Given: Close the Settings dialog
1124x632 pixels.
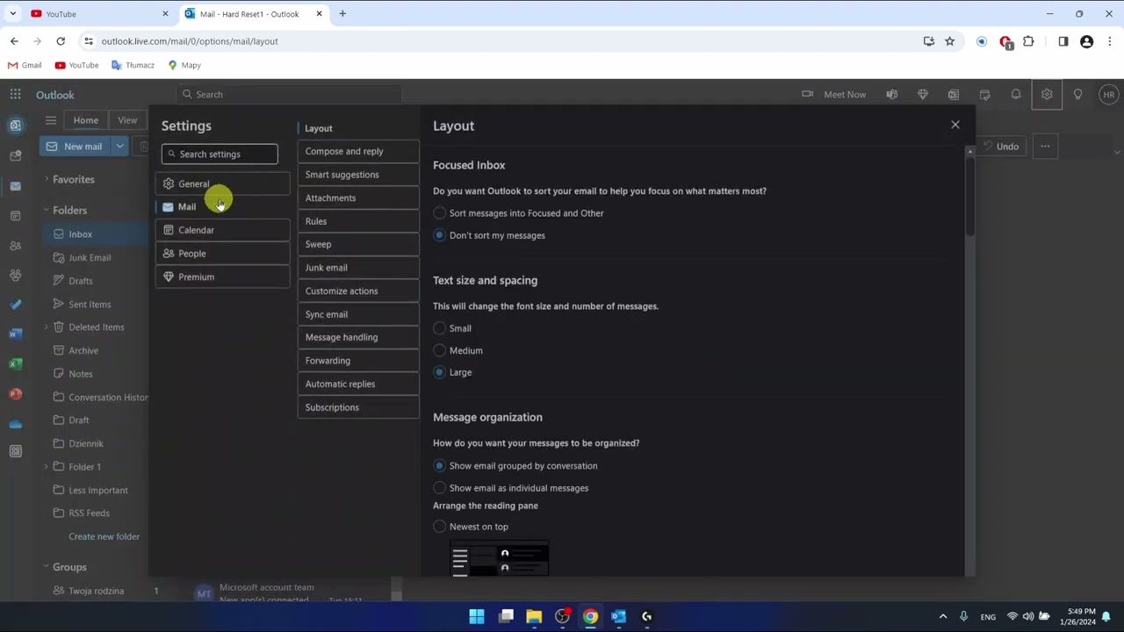Looking at the screenshot, I should tap(955, 125).
